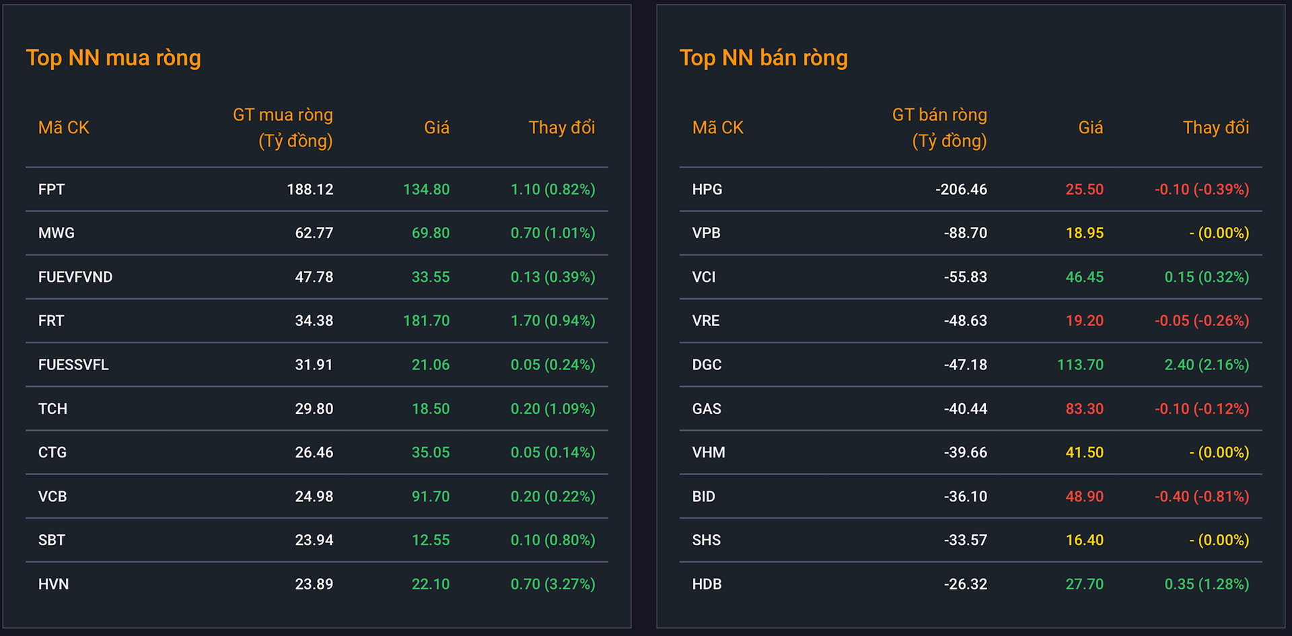Click FPT net buy value 188.12
This screenshot has width=1292, height=636.
click(310, 190)
